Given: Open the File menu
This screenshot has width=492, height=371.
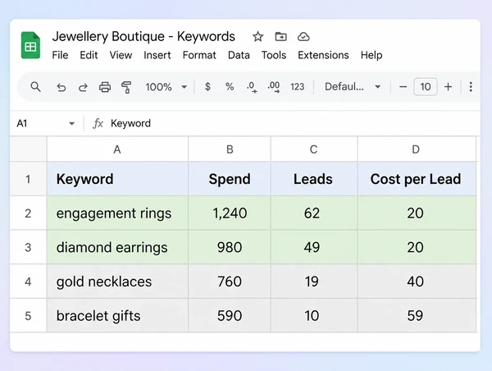Looking at the screenshot, I should [60, 55].
